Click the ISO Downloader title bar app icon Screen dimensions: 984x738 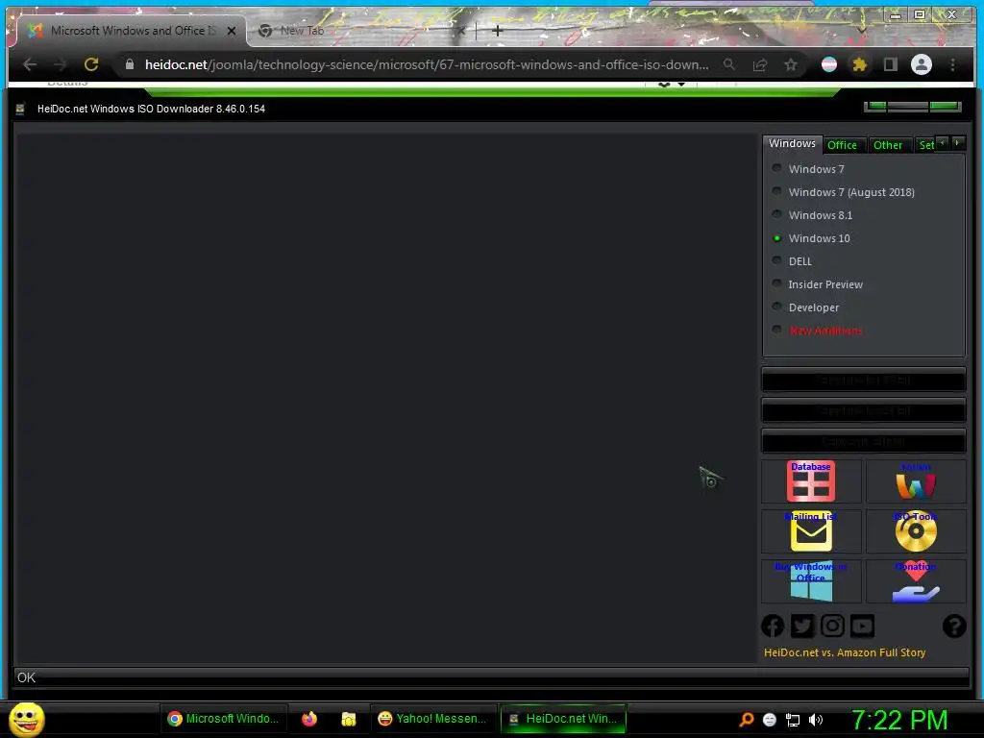pos(20,110)
